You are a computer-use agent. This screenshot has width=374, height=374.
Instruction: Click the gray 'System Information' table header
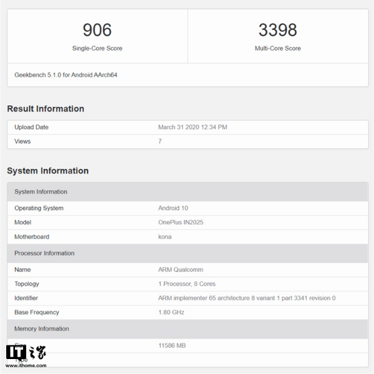pyautogui.click(x=188, y=192)
